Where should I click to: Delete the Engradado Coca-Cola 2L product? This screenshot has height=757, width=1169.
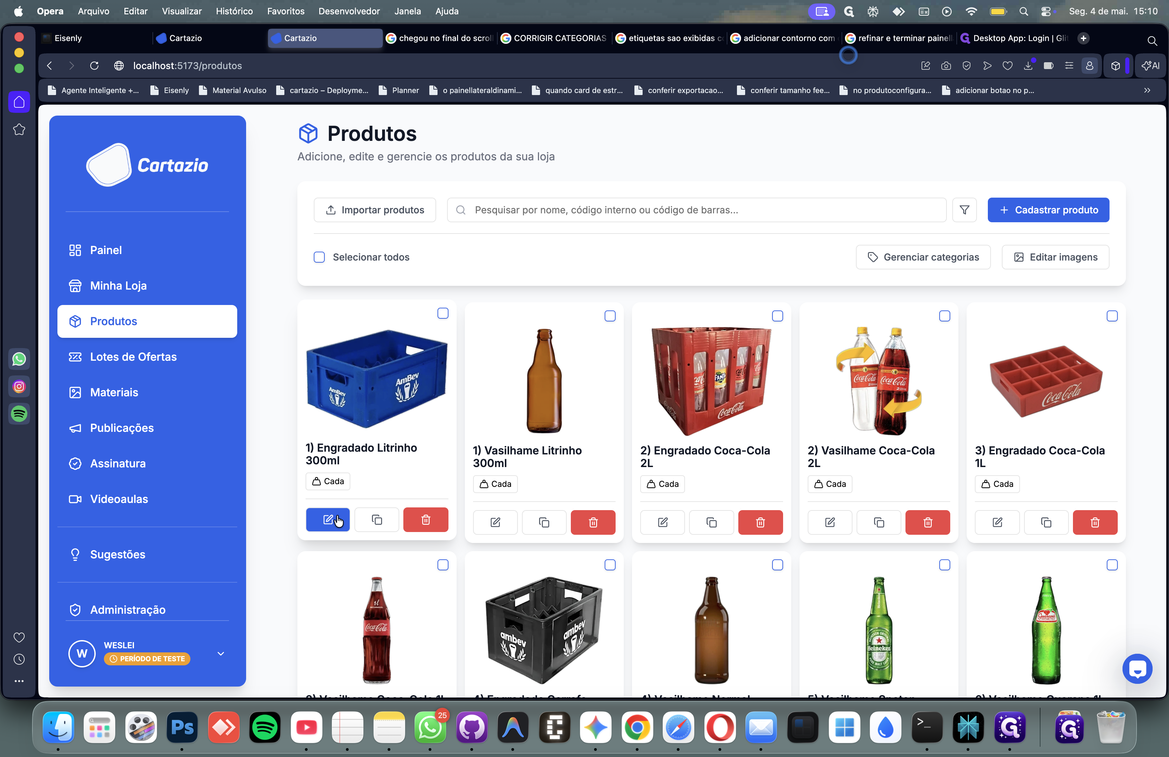click(x=760, y=522)
